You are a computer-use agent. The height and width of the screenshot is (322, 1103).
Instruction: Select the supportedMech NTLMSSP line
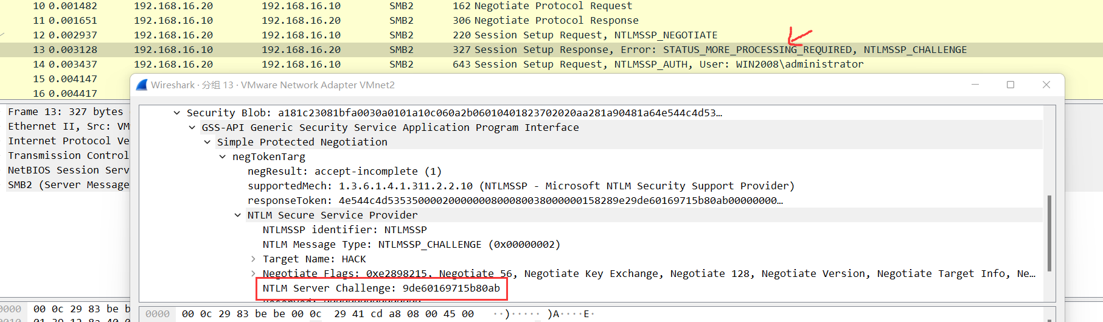pos(520,186)
